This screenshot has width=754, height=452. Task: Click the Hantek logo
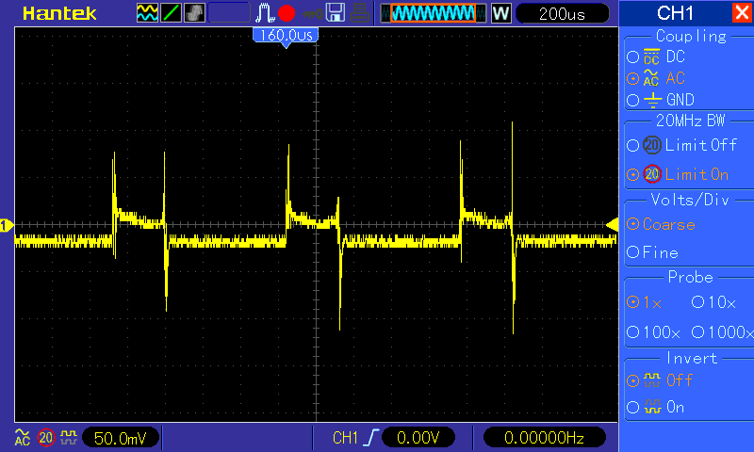[x=59, y=13]
